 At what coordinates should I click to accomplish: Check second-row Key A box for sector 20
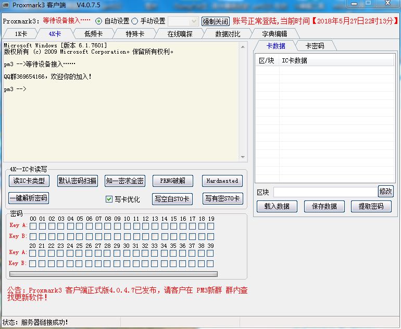[32, 253]
